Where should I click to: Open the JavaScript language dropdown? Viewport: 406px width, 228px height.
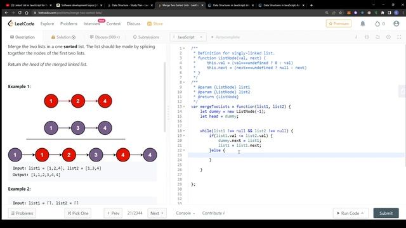coord(188,37)
